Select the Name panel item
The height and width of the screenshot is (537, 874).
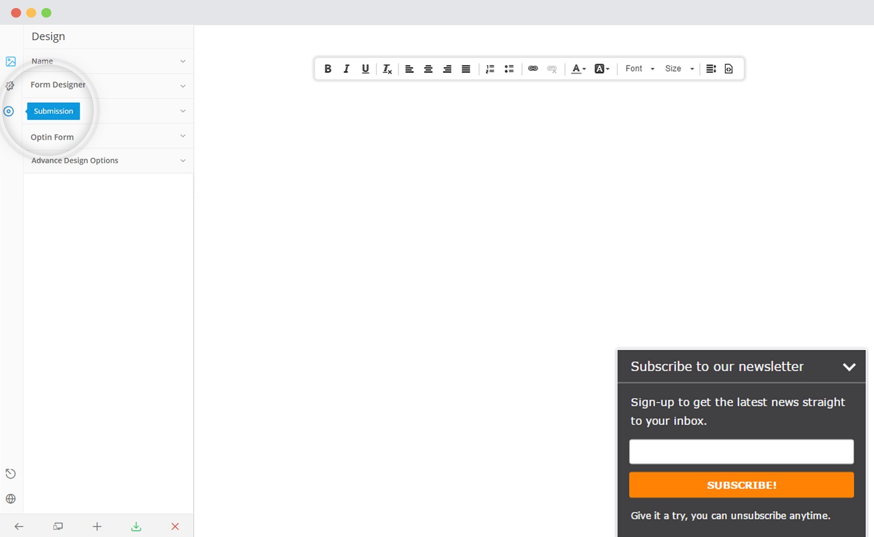108,61
